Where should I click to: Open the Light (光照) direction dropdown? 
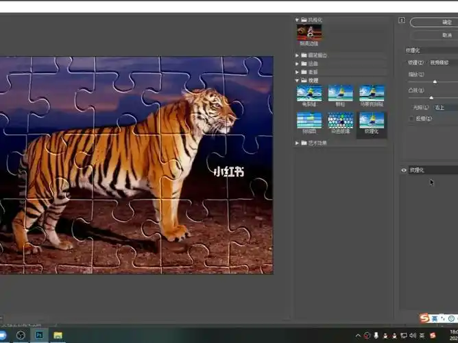444,107
